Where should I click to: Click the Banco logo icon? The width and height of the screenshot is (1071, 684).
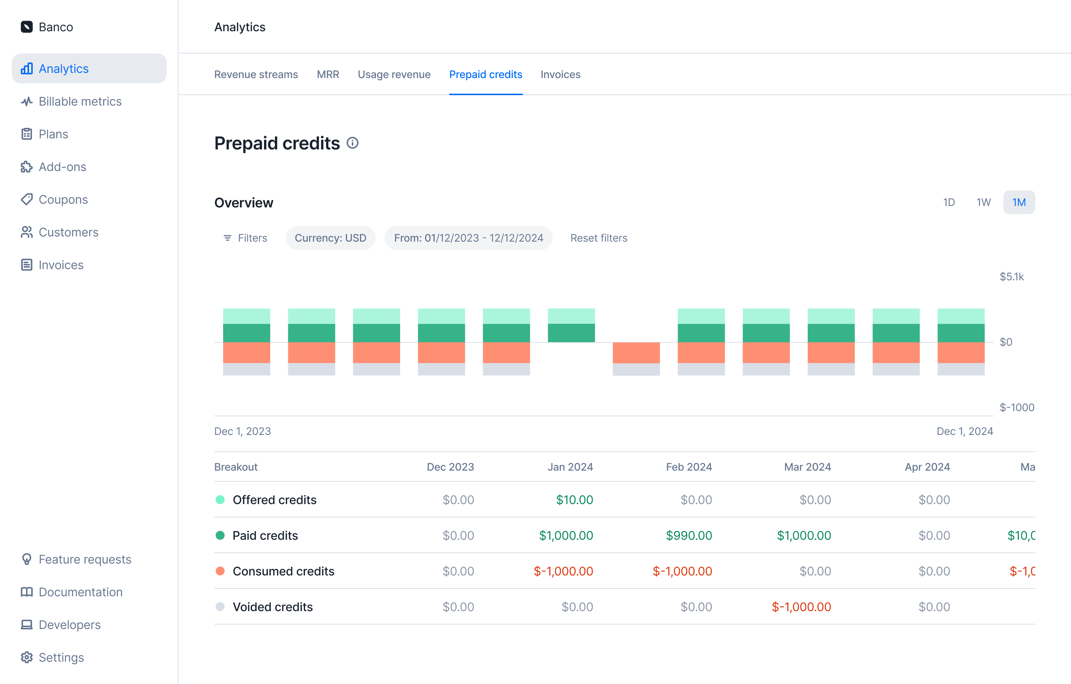click(27, 27)
